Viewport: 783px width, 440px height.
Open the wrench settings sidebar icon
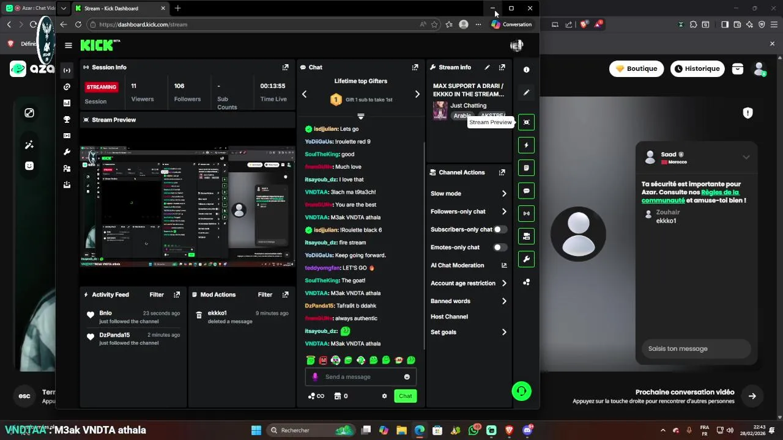click(67, 152)
